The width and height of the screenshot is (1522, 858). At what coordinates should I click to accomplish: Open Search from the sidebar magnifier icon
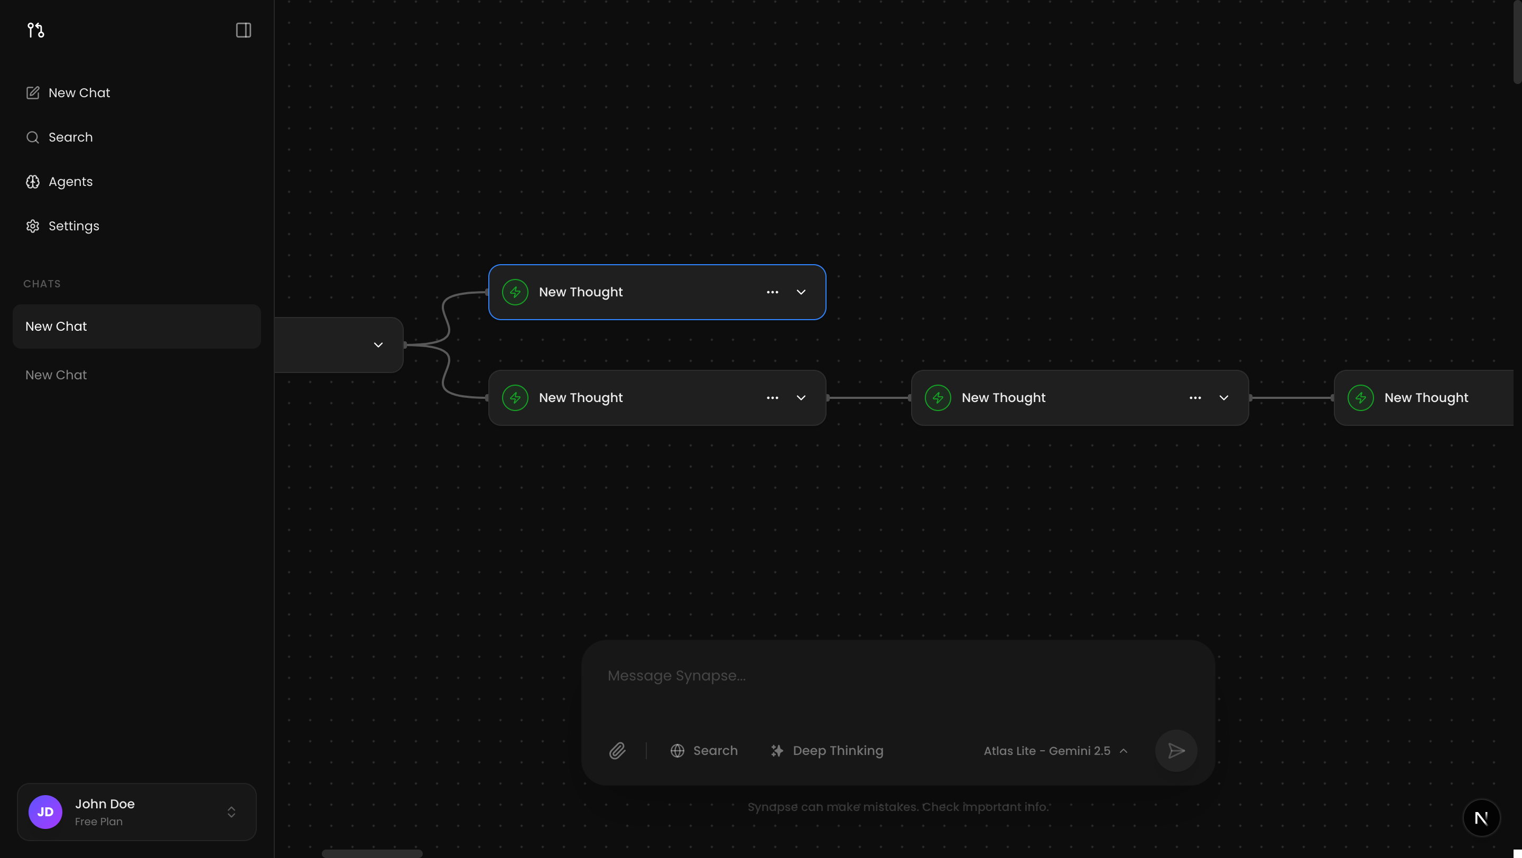32,136
